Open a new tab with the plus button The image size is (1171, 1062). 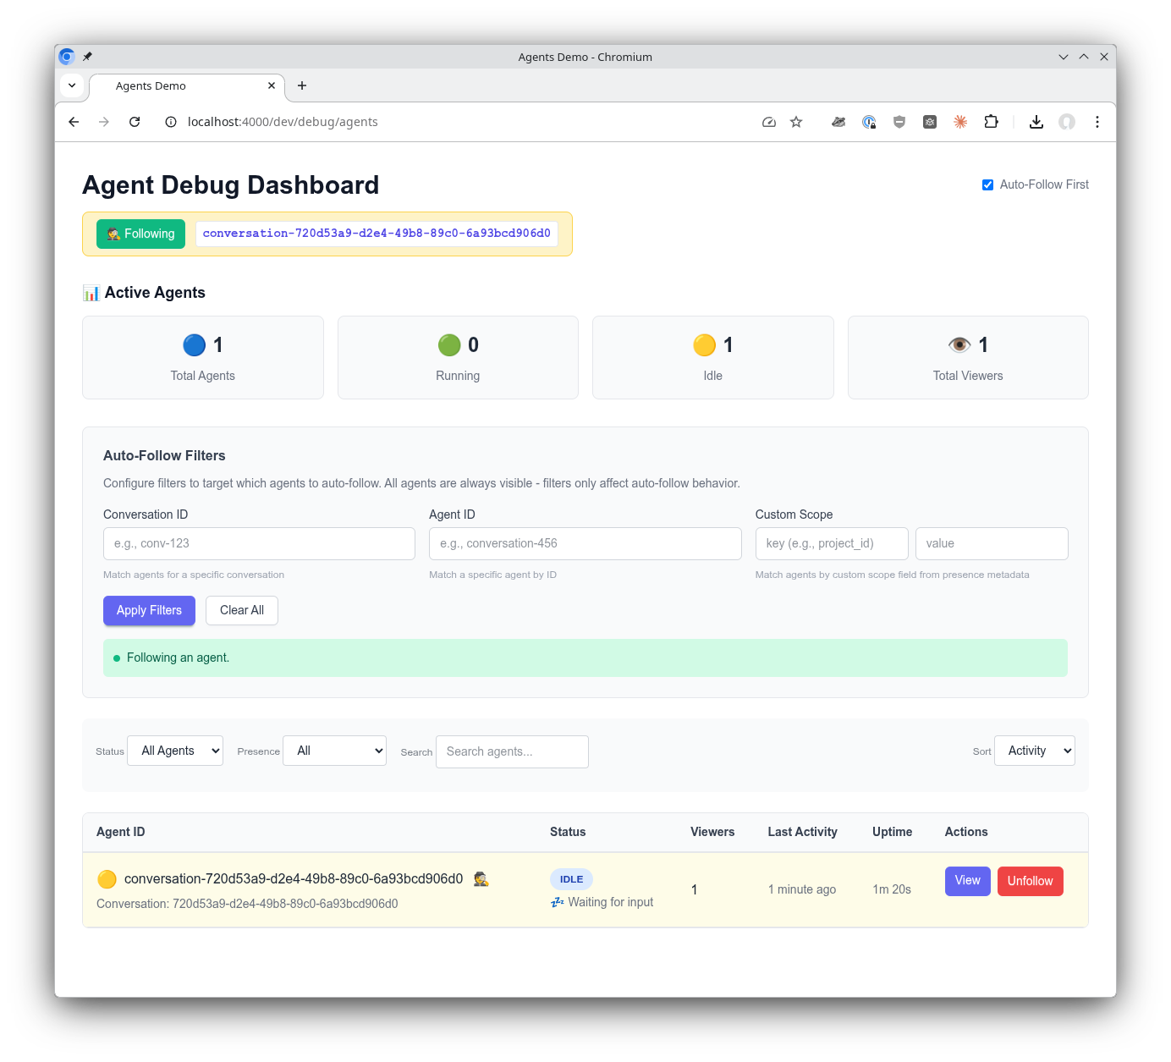(x=302, y=85)
